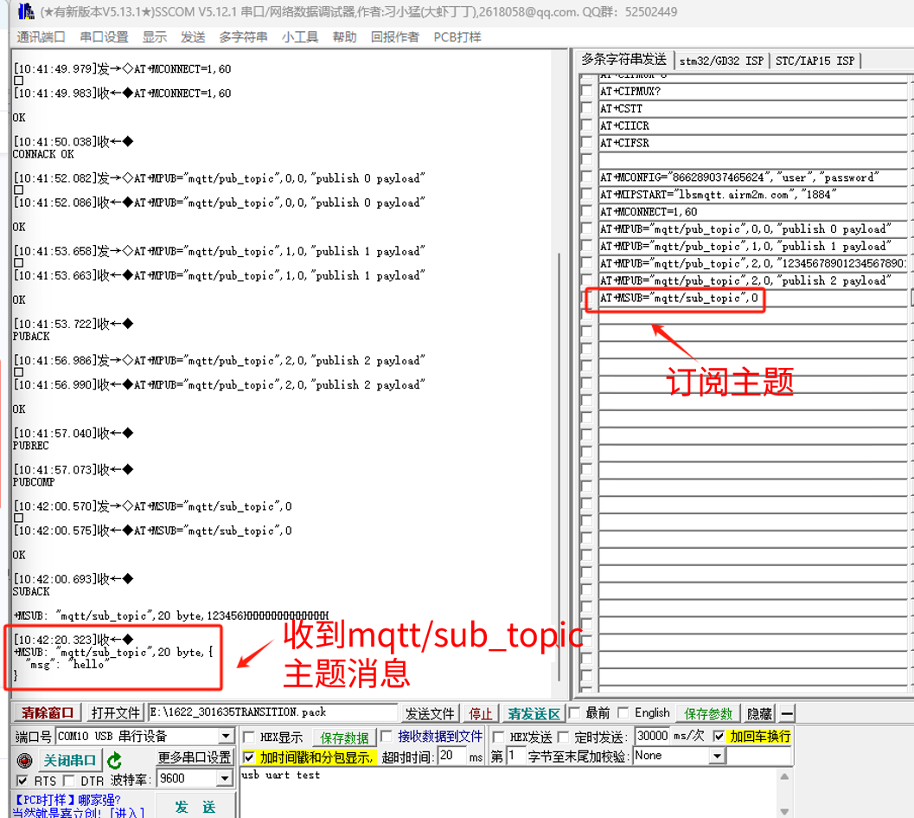Switch to the STC/IAP15 ISP tab
This screenshot has height=818, width=914.
815,61
